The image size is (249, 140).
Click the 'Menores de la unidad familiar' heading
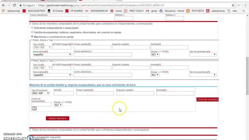click(x=82, y=85)
